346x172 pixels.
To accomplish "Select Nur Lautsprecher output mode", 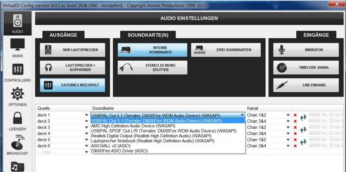I will tap(72, 50).
